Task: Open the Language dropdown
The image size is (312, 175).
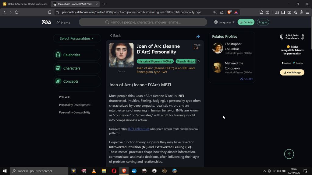Action: [224, 22]
